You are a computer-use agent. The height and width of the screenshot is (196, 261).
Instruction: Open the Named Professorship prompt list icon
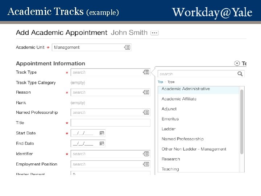tap(146, 112)
